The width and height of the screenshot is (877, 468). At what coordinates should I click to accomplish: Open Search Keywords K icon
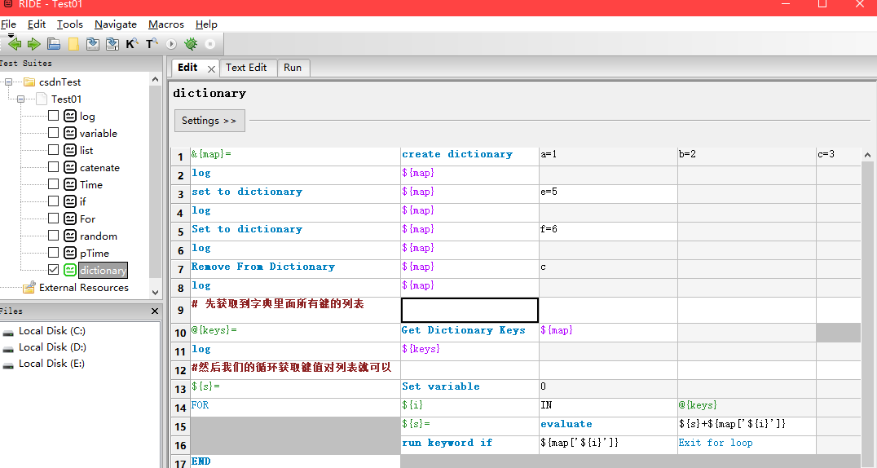132,44
